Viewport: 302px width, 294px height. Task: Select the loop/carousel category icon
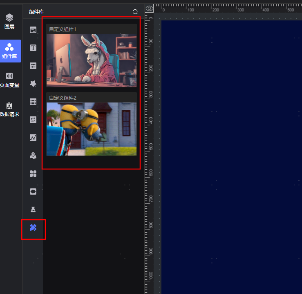pos(33,120)
